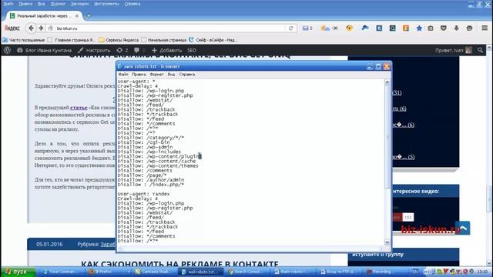493x277 pixels.
Task: Open the WordPress logo menu in admin bar
Action: pyautogui.click(x=8, y=50)
